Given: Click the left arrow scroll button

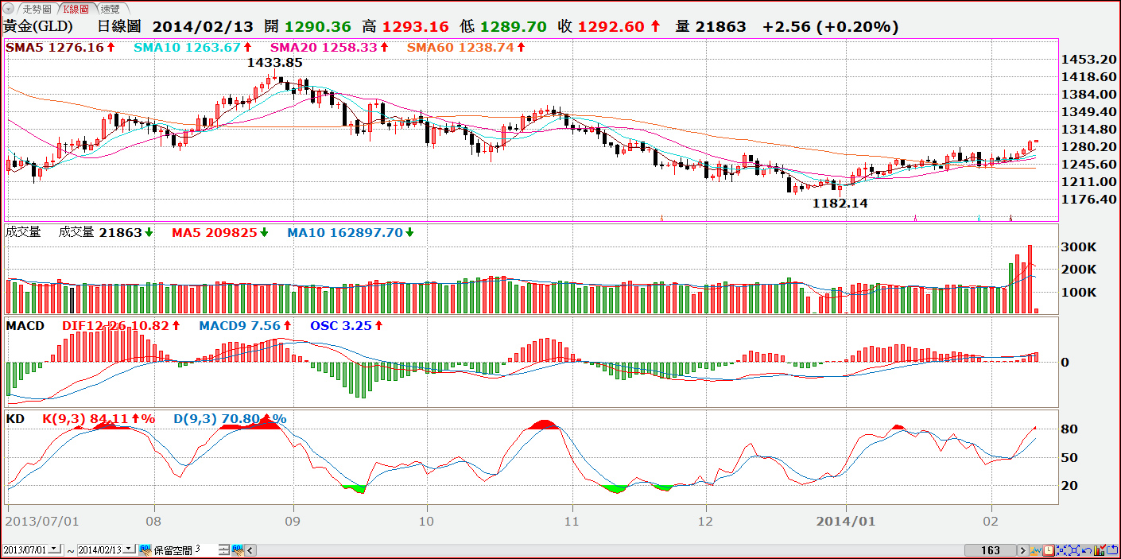Looking at the screenshot, I should (251, 549).
